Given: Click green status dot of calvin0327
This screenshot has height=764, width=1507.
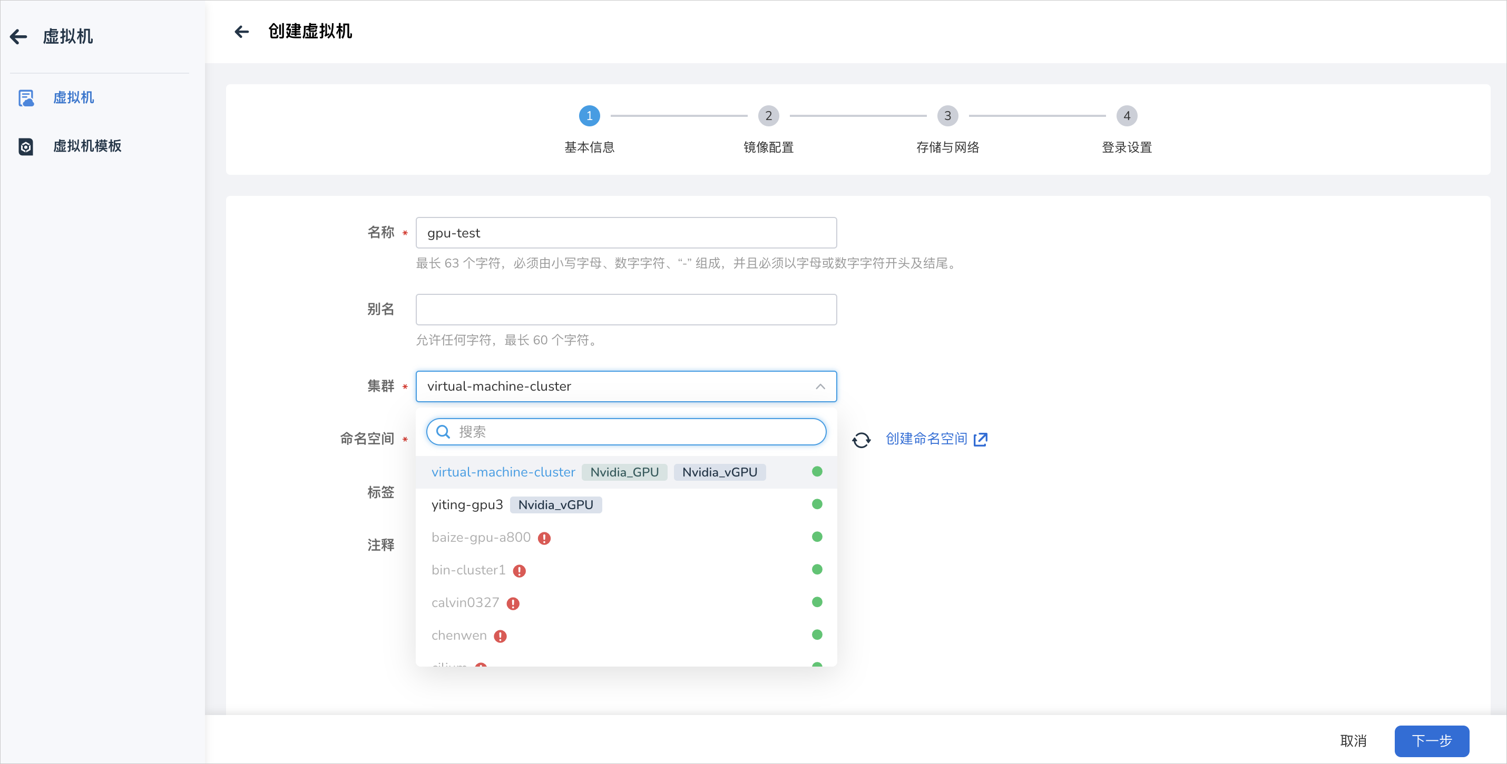Looking at the screenshot, I should pos(817,602).
